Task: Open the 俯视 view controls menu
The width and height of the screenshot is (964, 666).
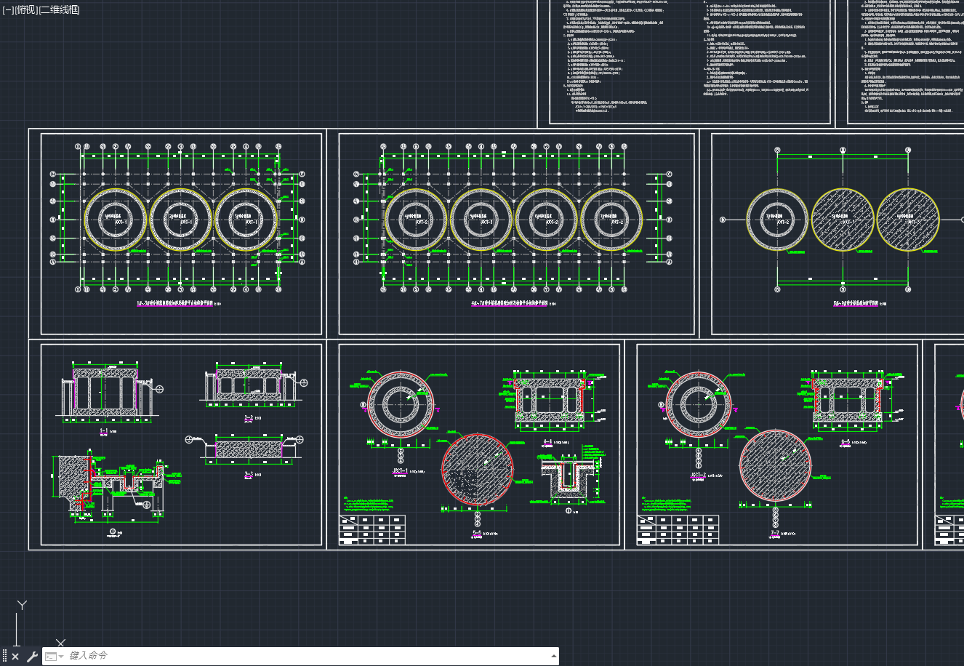Action: pyautogui.click(x=25, y=9)
